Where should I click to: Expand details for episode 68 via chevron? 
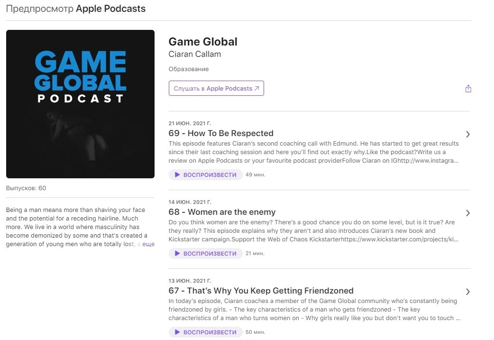point(468,213)
